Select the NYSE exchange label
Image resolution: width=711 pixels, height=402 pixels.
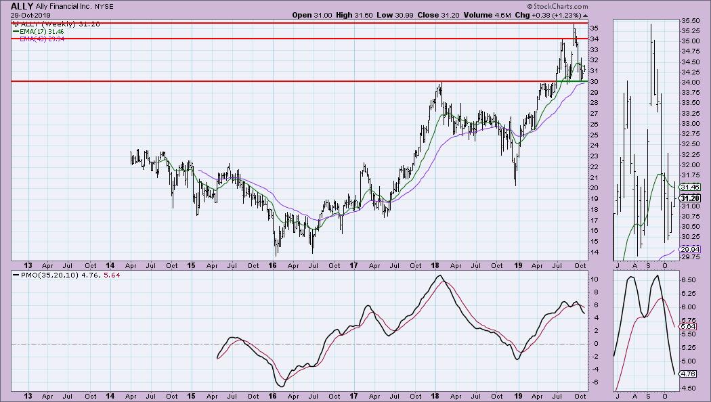[104, 7]
